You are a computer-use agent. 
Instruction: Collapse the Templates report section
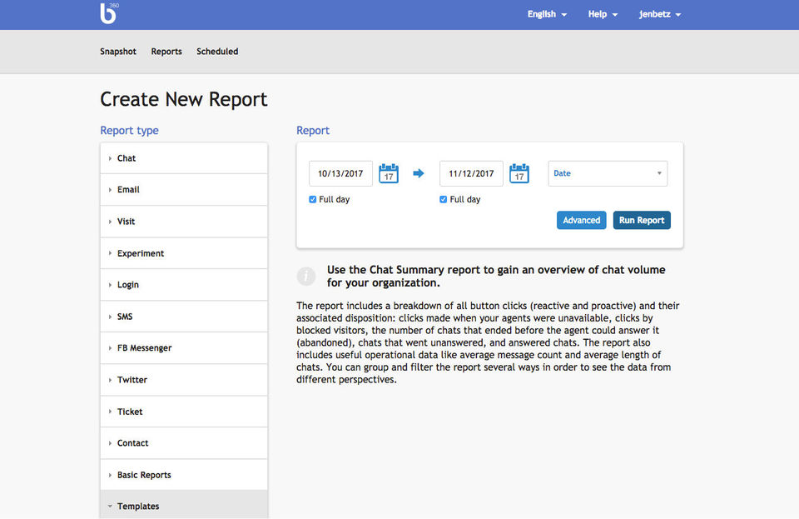(x=138, y=507)
